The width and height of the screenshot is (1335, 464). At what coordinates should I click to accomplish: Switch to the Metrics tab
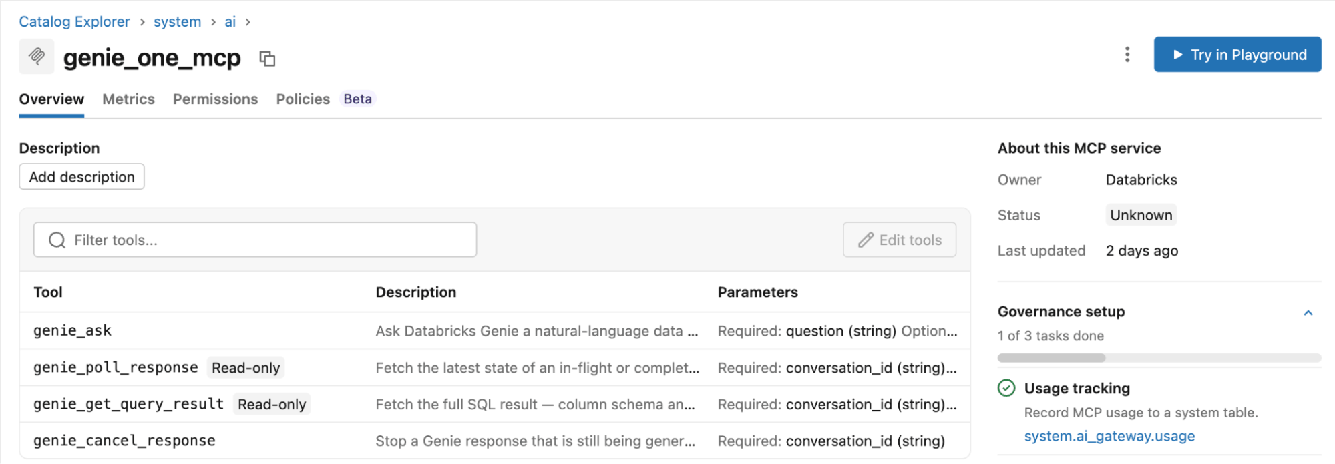coord(128,99)
